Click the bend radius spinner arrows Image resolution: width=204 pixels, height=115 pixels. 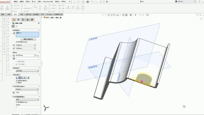[x=35, y=45]
